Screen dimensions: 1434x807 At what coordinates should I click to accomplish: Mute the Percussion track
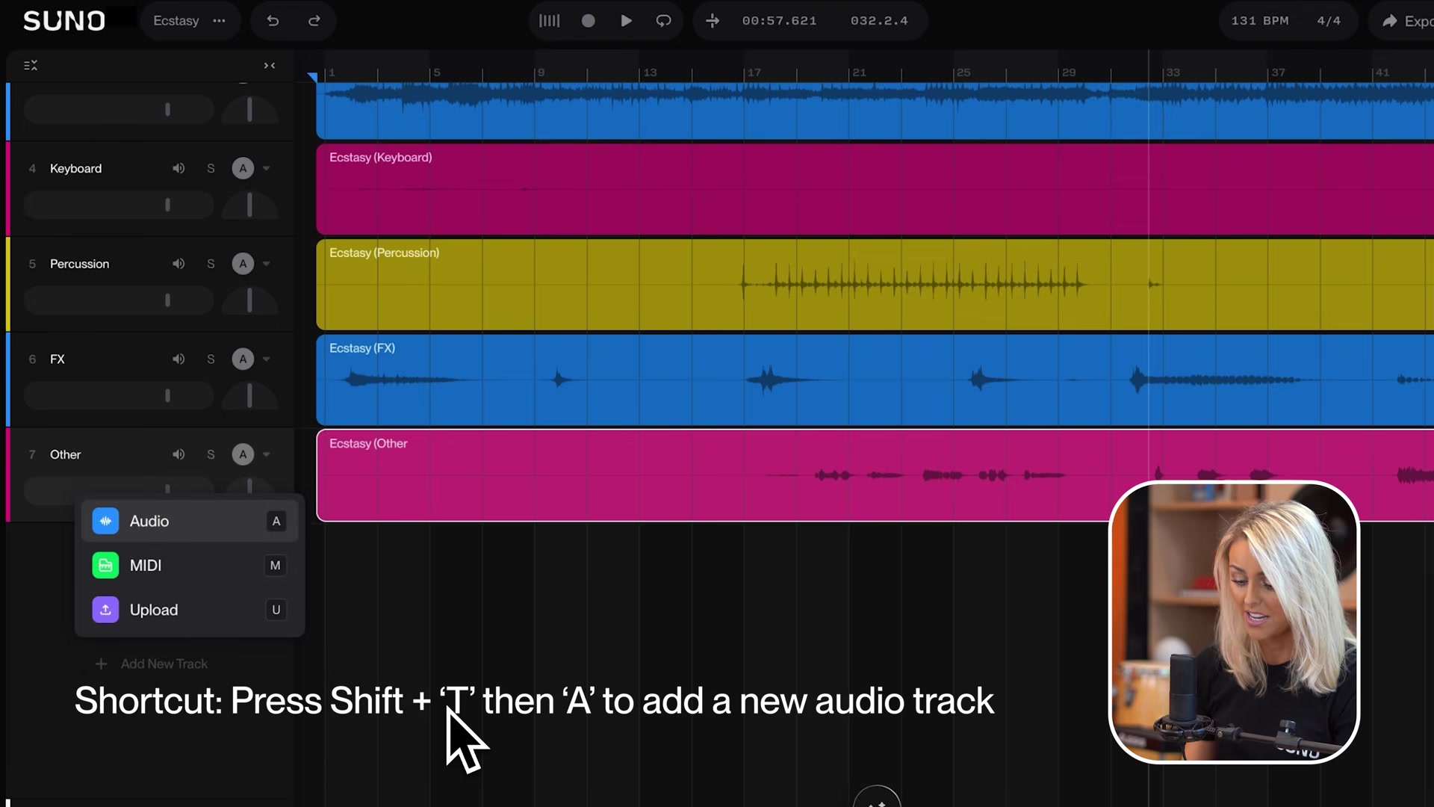pyautogui.click(x=179, y=264)
